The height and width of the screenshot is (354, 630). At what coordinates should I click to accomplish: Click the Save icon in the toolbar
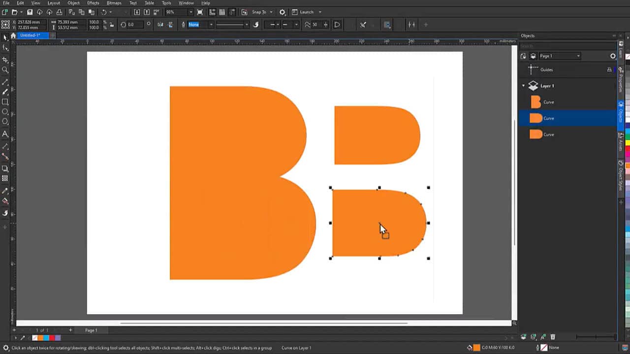tap(30, 12)
